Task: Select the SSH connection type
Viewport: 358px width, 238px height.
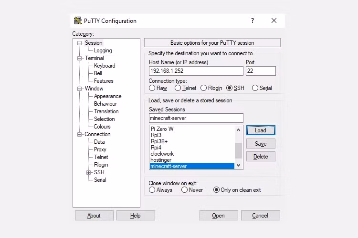Action: (230, 88)
